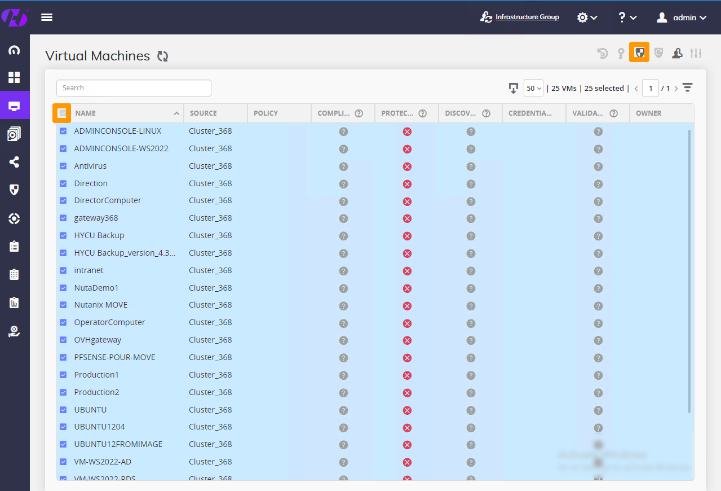Switch to the Applications sidebar panel
721x491 pixels.
(x=15, y=133)
